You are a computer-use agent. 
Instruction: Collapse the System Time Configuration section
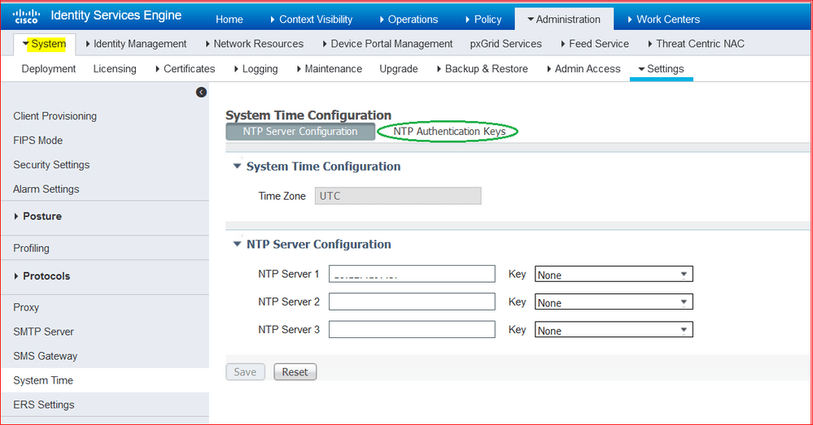pos(237,166)
